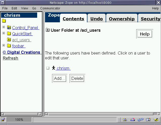The image size is (161, 125).
Task: Click the 100% progress indicator
Action: click(x=19, y=120)
